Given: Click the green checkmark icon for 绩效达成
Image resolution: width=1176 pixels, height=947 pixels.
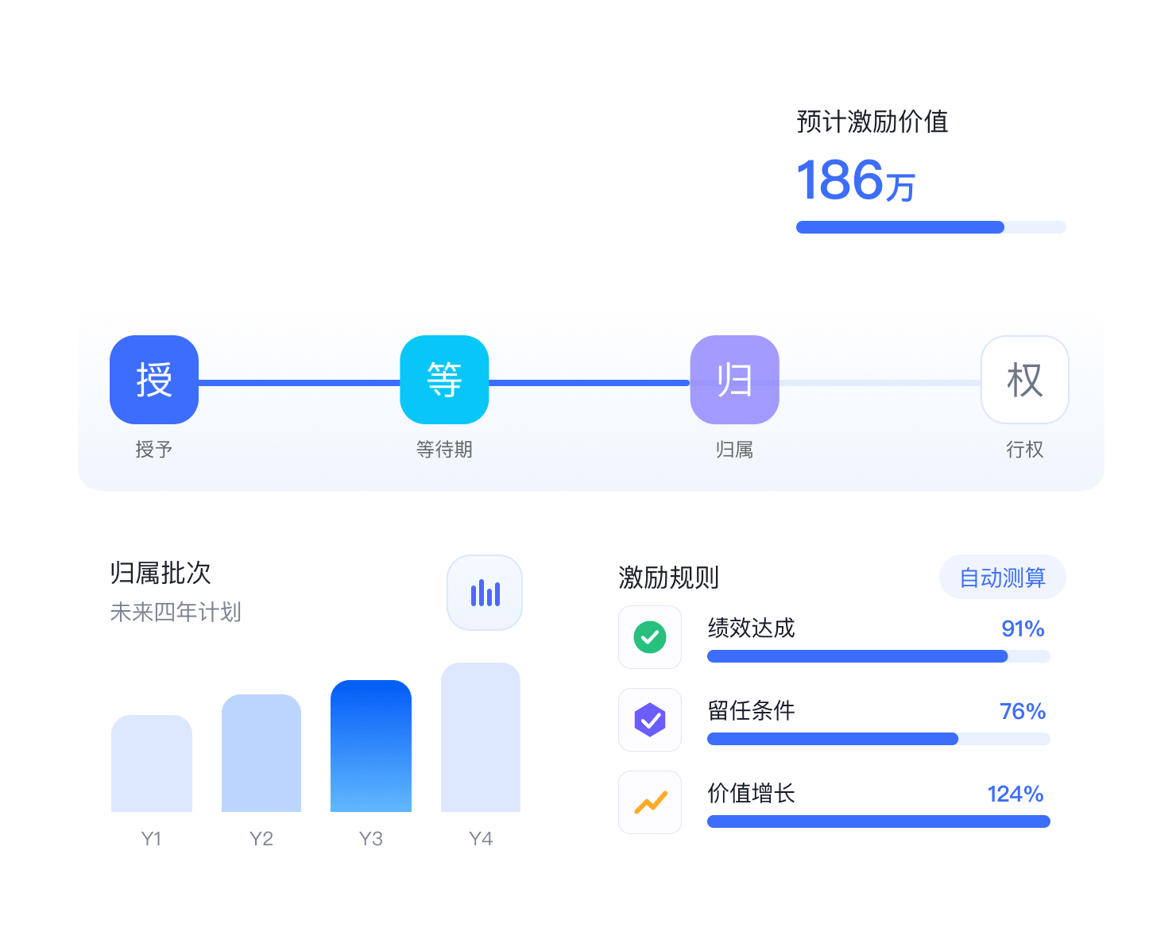Looking at the screenshot, I should 650,637.
